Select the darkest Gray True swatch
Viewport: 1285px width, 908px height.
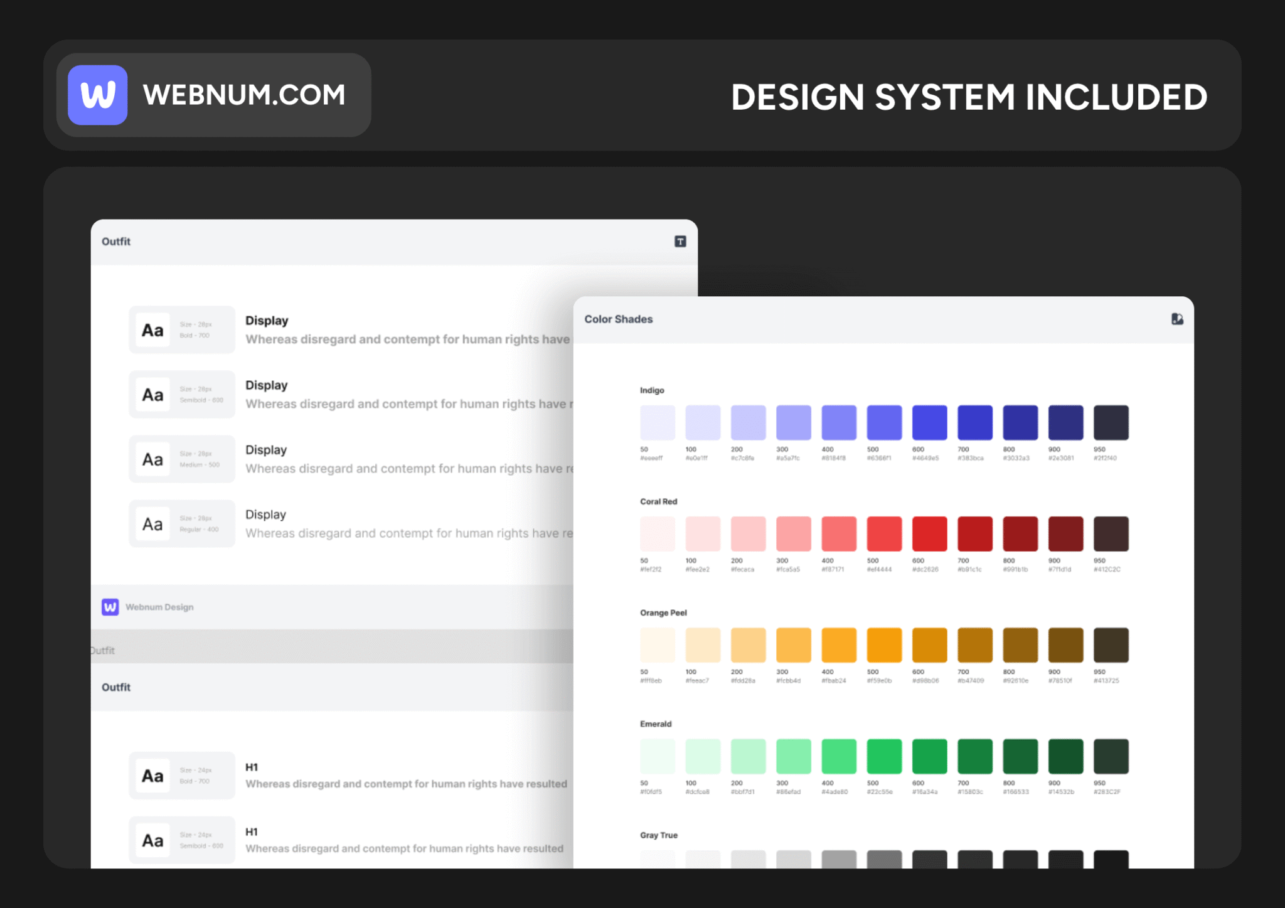point(1111,860)
